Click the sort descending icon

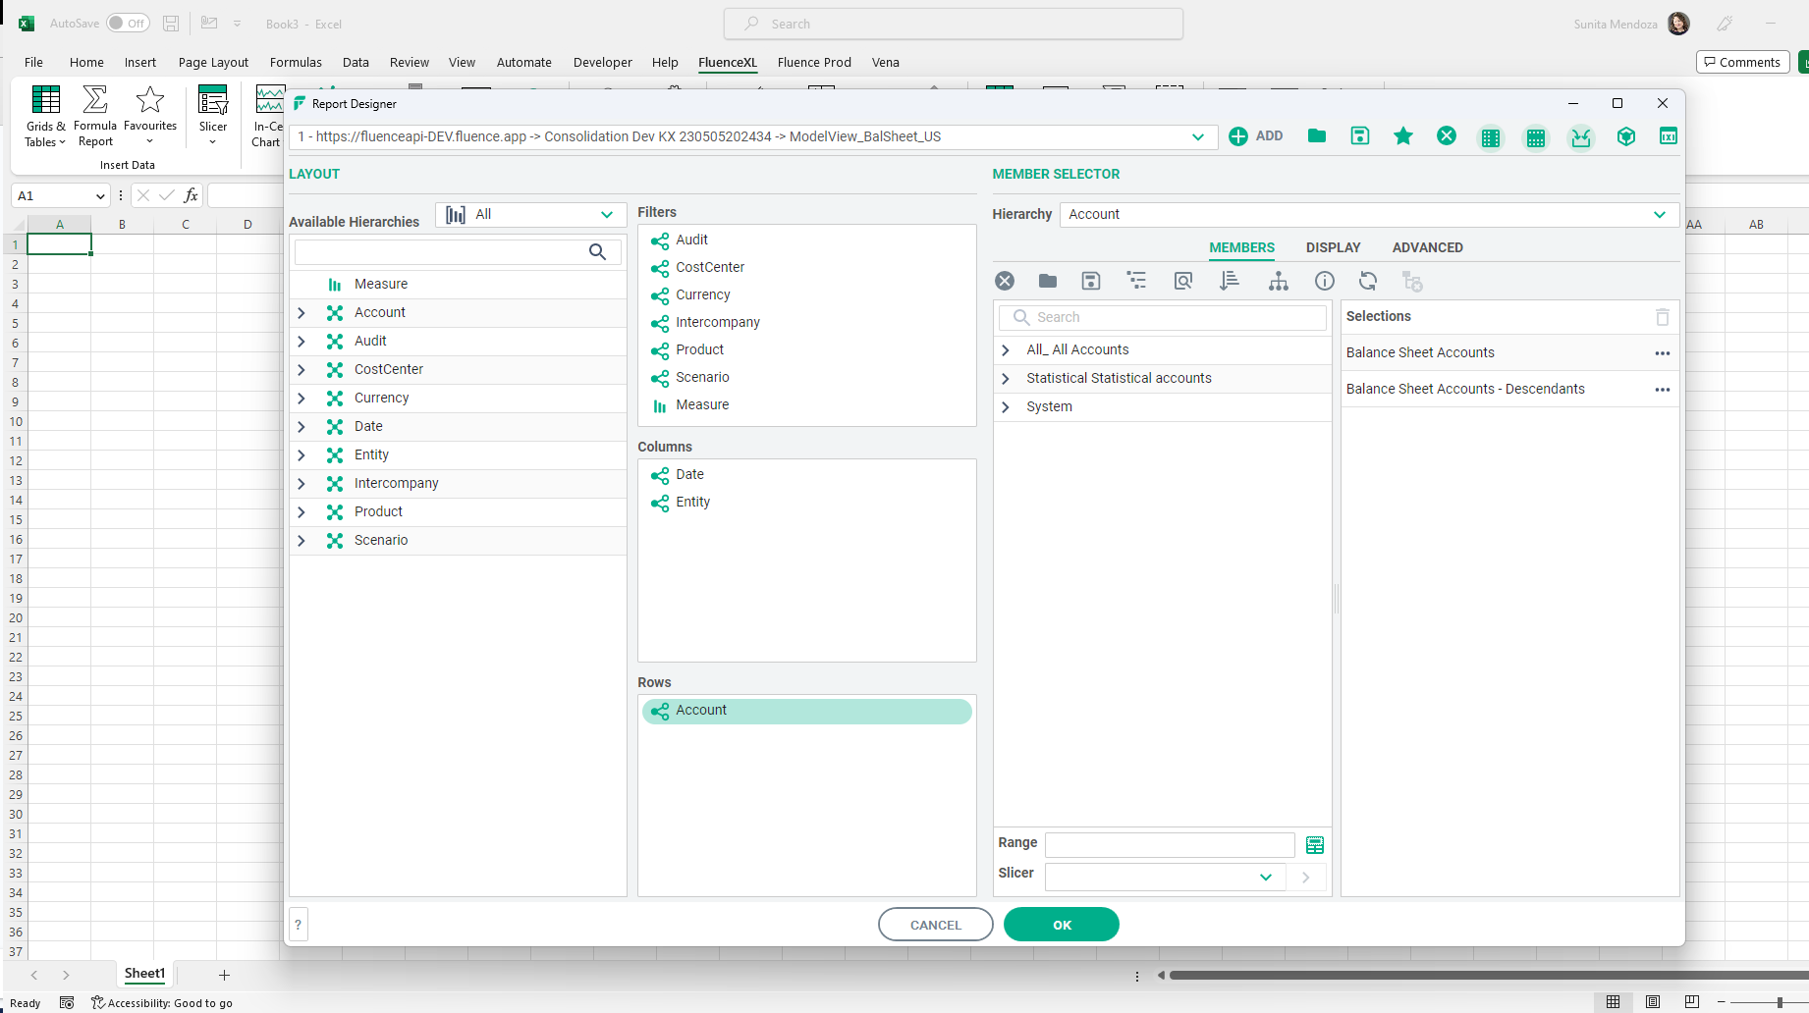[1230, 281]
